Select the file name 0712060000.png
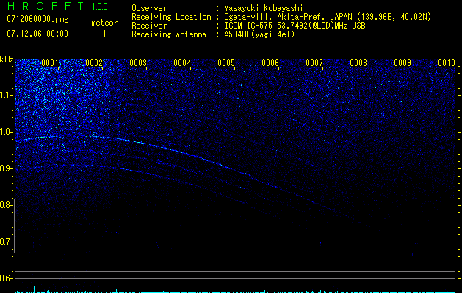462x293 pixels. [37, 20]
